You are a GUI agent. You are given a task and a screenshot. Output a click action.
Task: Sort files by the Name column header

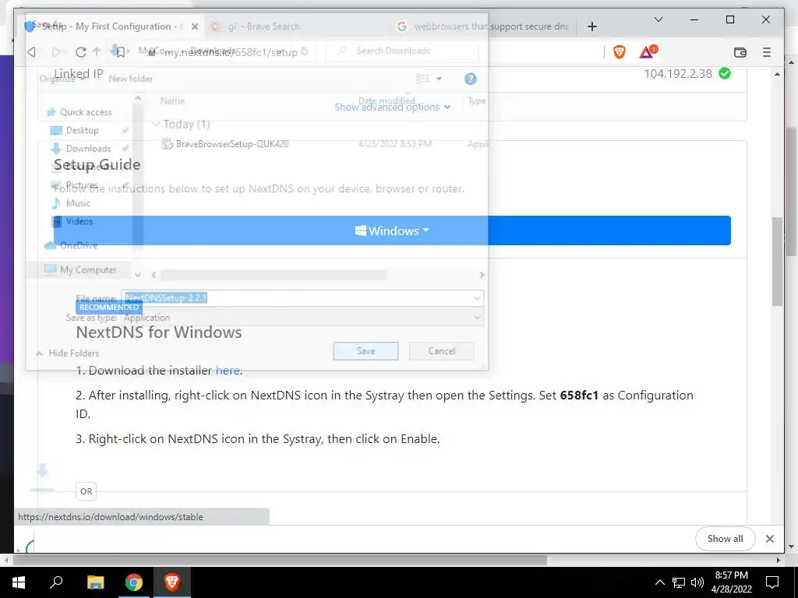click(x=172, y=100)
